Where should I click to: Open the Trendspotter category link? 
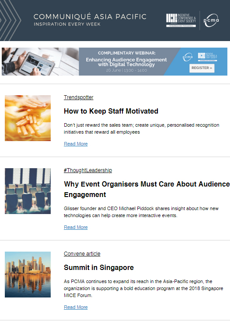(78, 97)
